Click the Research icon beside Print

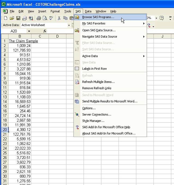pos(31,18)
